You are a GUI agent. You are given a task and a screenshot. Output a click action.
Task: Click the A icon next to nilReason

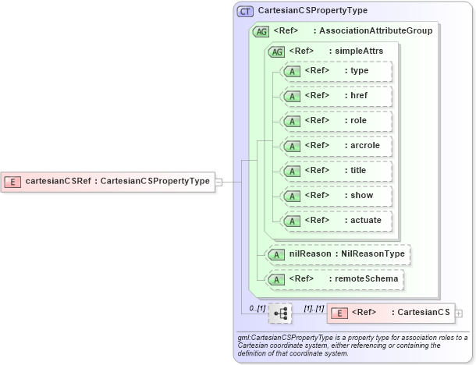(x=276, y=255)
